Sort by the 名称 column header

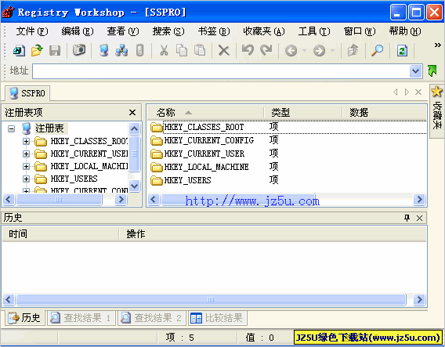point(206,113)
